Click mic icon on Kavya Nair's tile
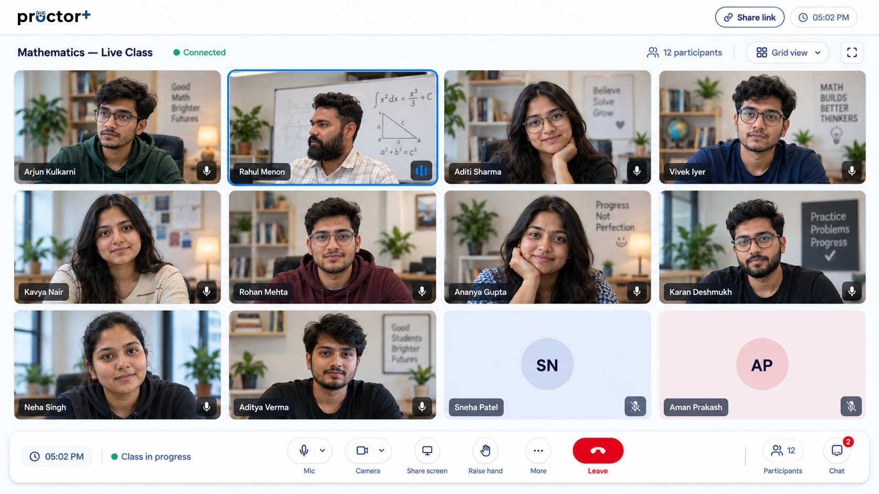The image size is (879, 494). 207,291
